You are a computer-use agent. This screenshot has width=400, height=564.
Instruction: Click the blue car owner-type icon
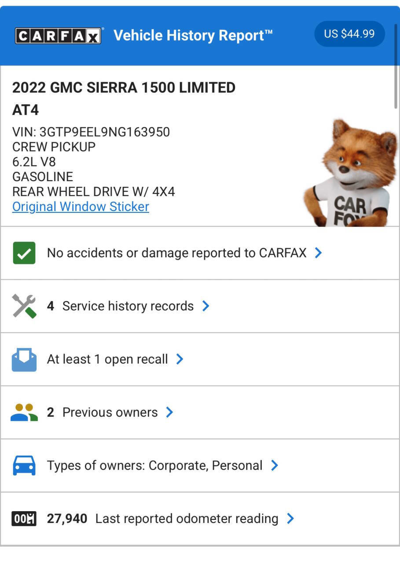[24, 466]
